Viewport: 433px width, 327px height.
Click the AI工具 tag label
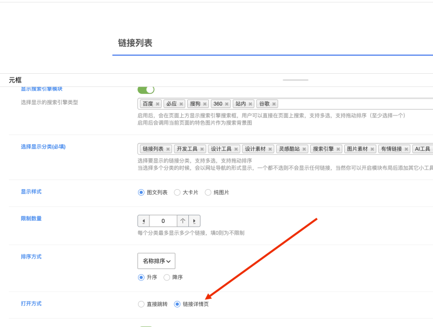pyautogui.click(x=423, y=149)
